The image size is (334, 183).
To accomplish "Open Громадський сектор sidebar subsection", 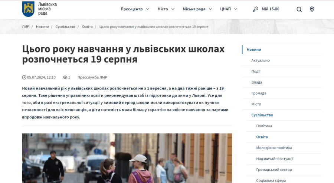I will [x=274, y=170].
